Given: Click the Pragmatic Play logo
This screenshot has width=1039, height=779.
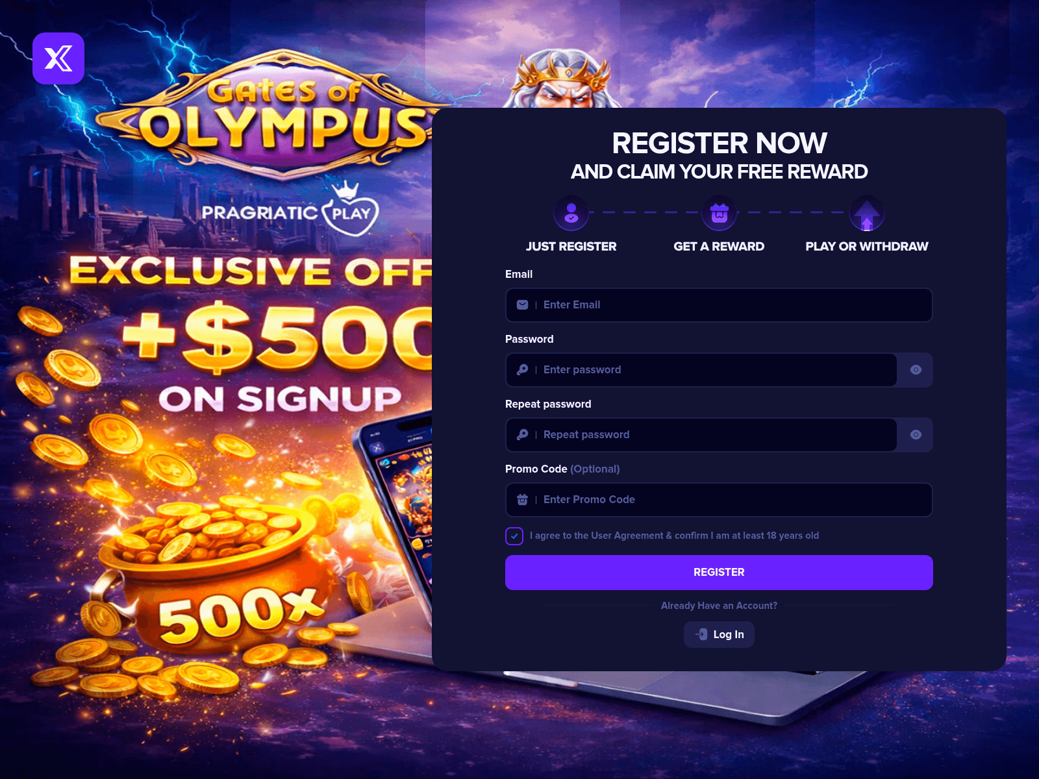Looking at the screenshot, I should [290, 209].
